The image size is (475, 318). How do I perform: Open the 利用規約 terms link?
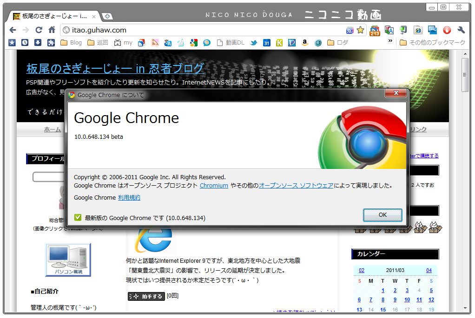[x=129, y=198]
